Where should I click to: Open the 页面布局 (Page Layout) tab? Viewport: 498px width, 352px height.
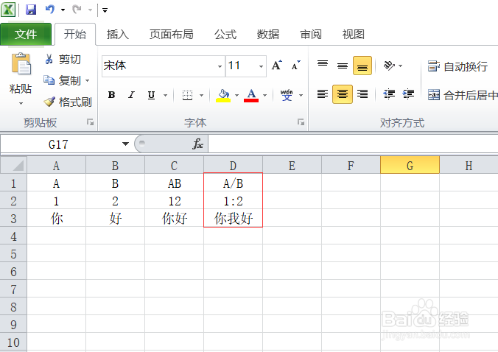coord(172,34)
